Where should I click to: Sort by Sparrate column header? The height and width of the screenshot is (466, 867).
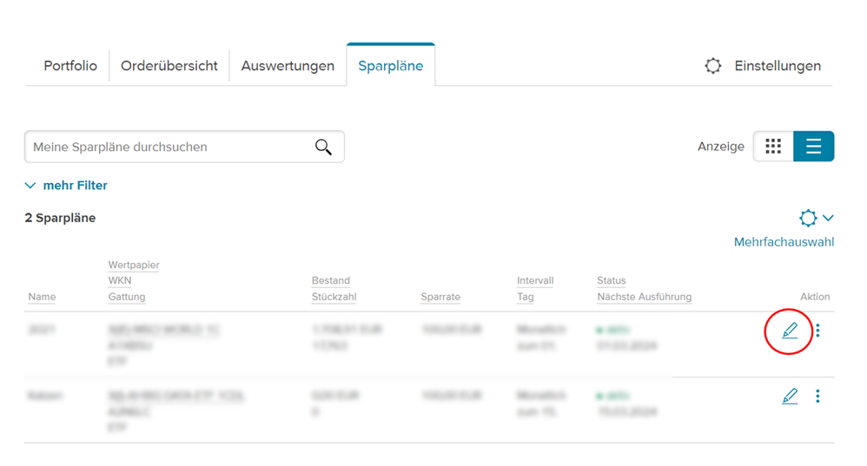(x=440, y=297)
